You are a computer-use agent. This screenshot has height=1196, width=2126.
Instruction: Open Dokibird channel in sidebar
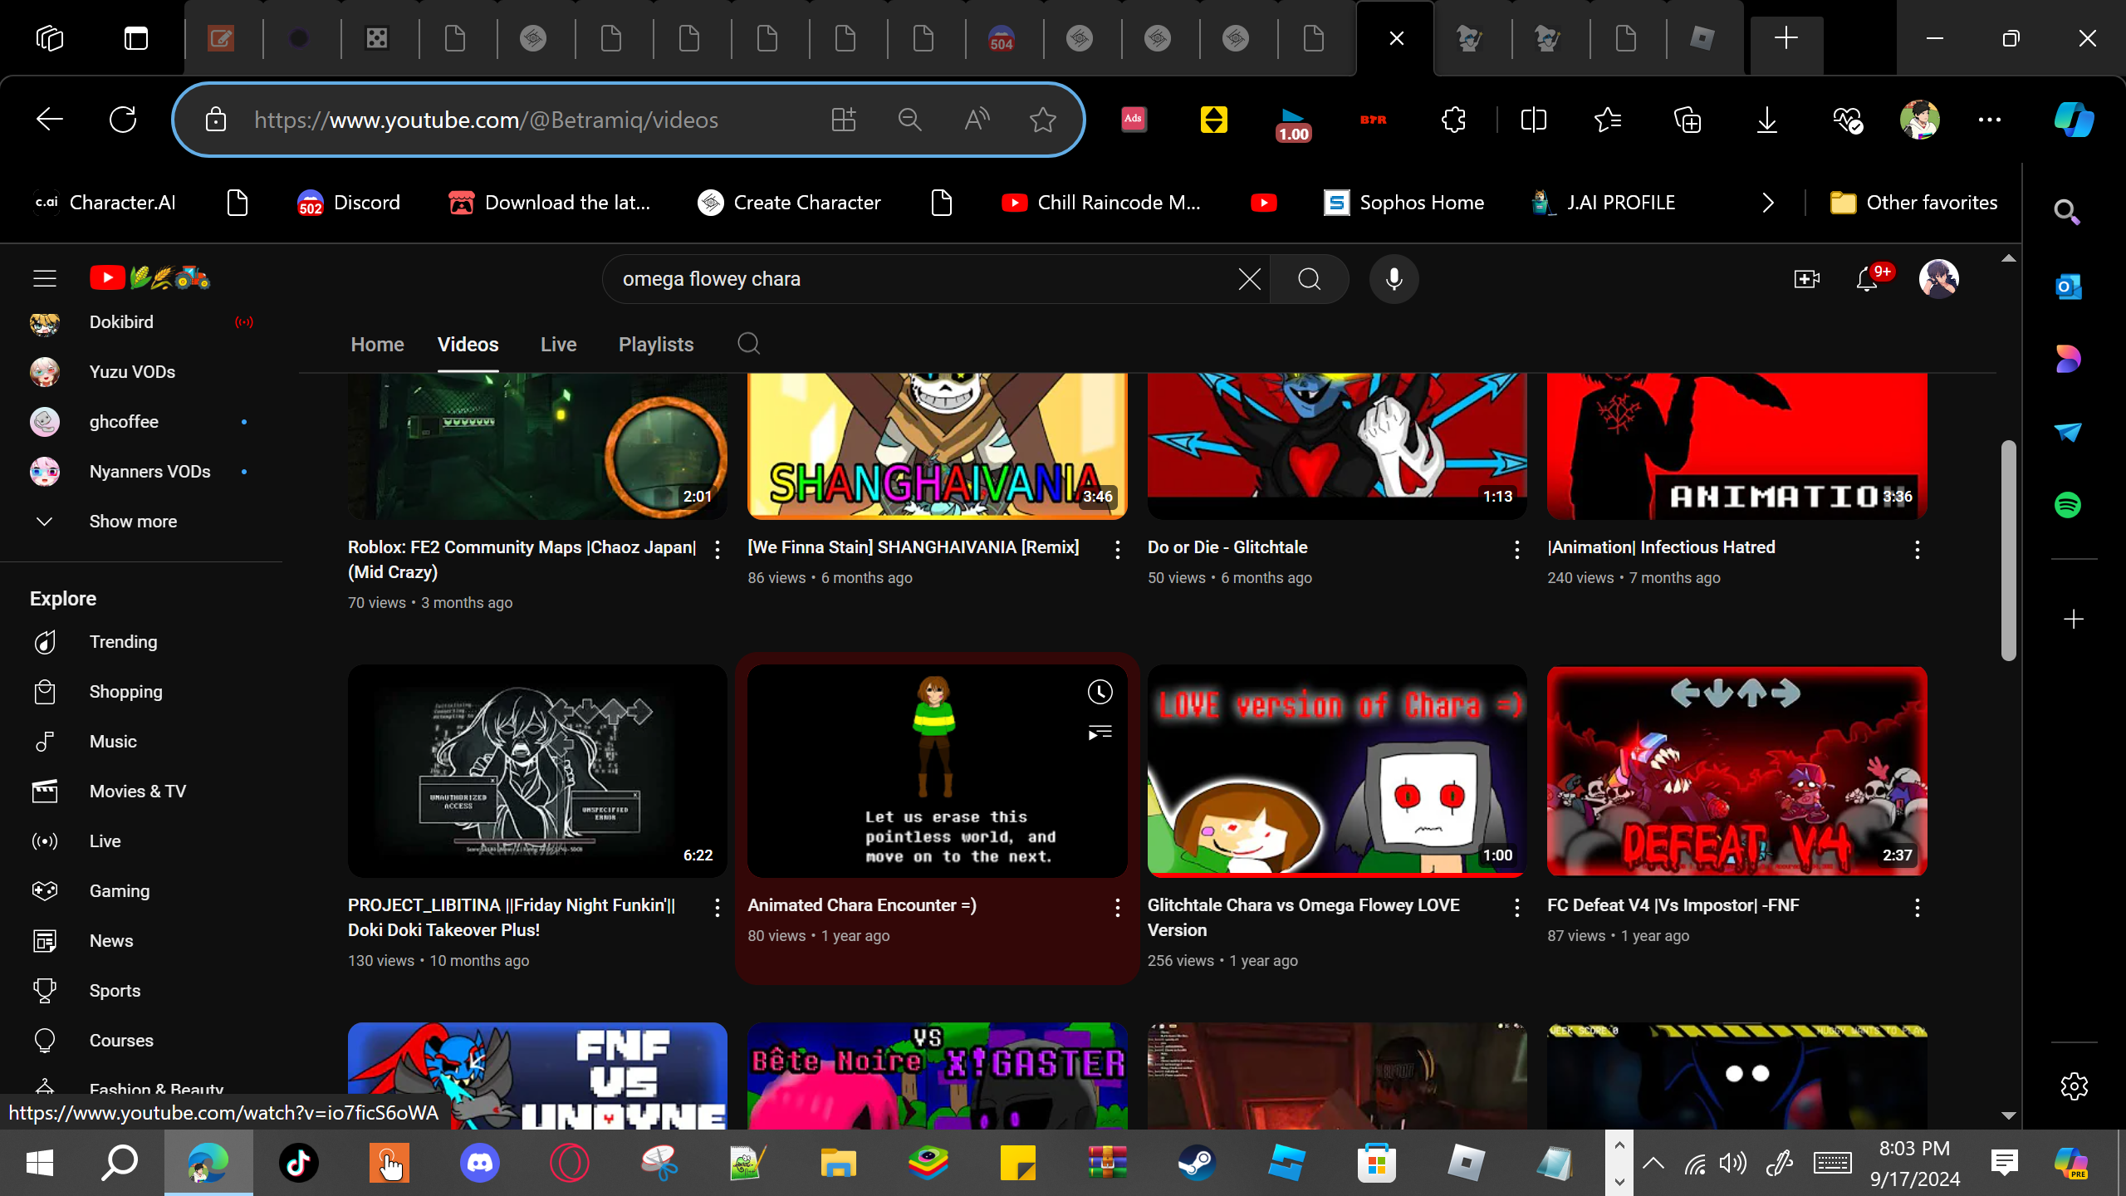click(121, 322)
